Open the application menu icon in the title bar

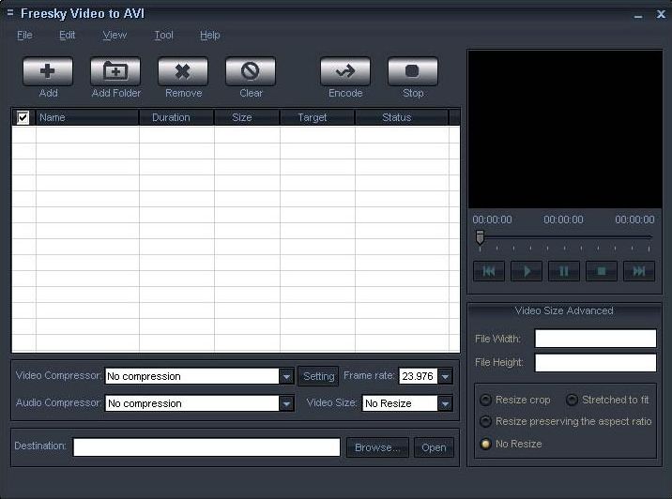point(10,13)
